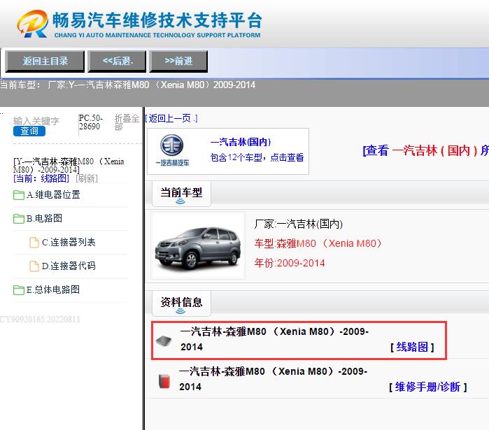Click document icon beside C.连接器列表
This screenshot has height=430, width=489.
tap(34, 243)
